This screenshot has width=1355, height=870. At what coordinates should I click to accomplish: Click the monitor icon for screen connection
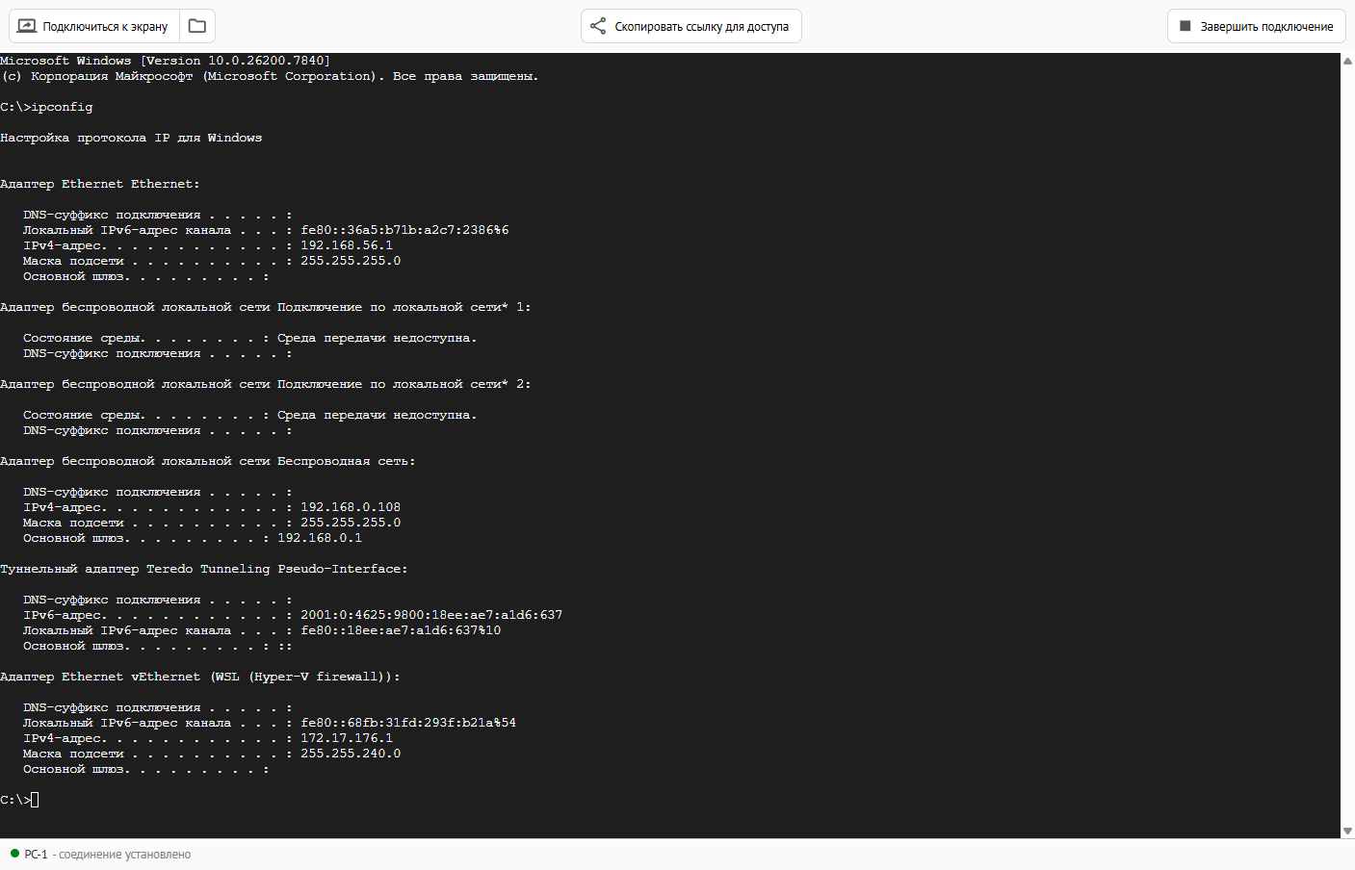[27, 26]
